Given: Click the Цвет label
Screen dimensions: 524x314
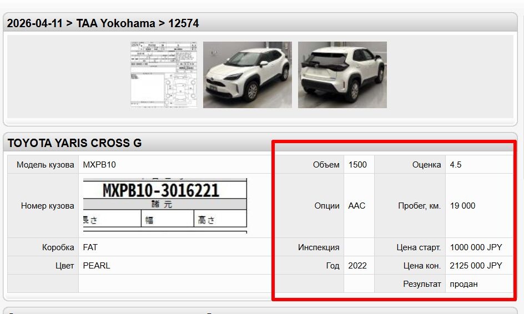Looking at the screenshot, I should tap(64, 266).
